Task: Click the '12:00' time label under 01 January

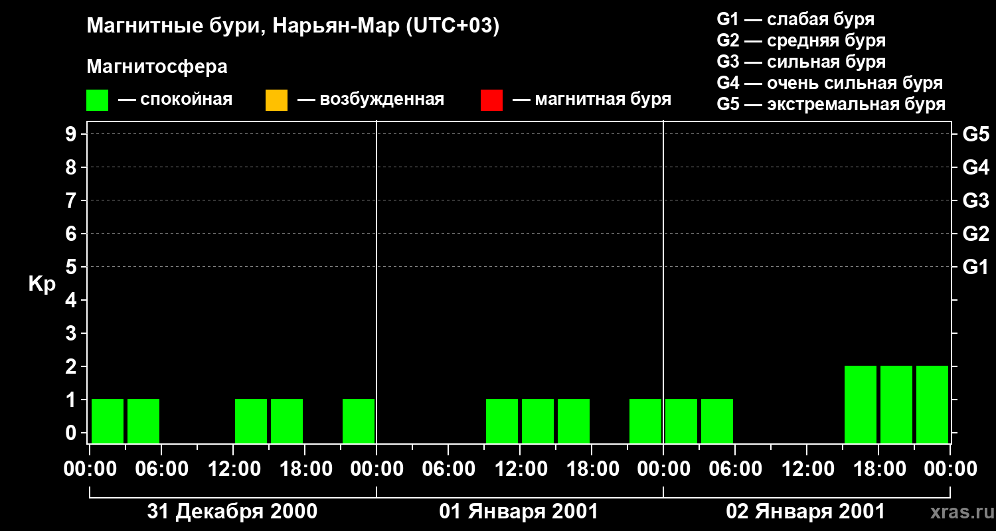Action: coord(520,469)
